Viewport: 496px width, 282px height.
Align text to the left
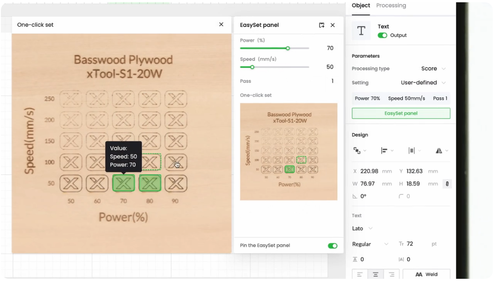tap(360, 274)
